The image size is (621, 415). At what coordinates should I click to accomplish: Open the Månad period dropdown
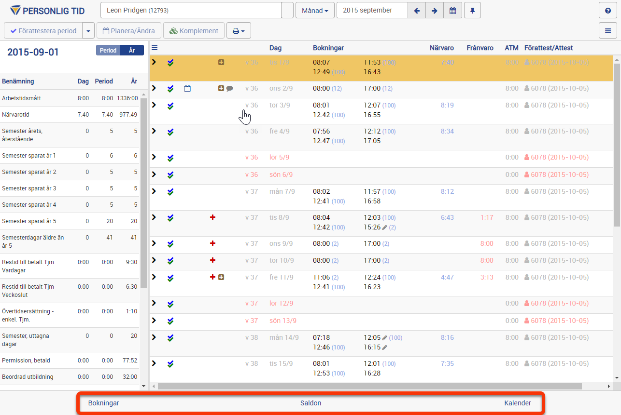(x=315, y=10)
